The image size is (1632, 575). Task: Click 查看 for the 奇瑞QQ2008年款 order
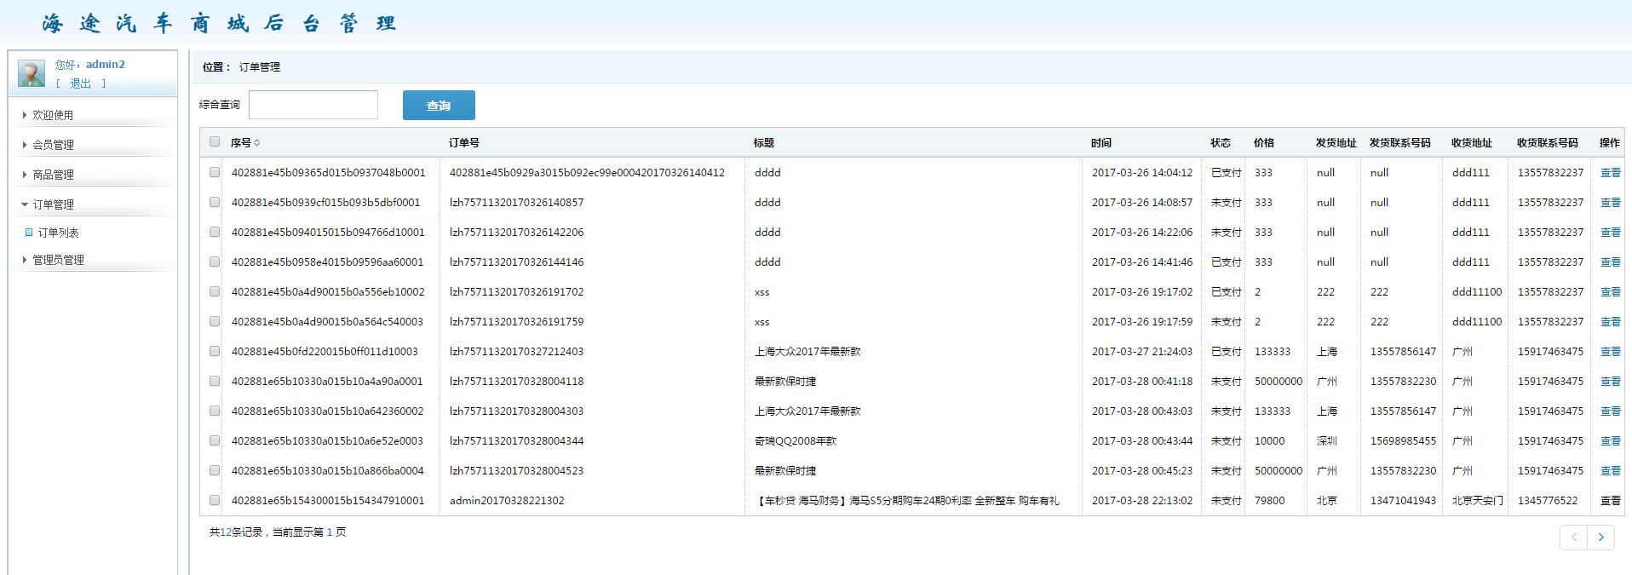[1610, 441]
